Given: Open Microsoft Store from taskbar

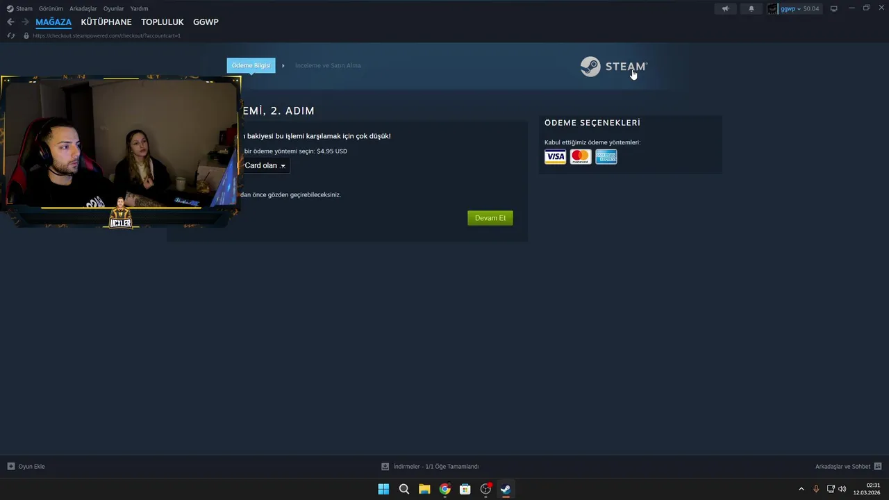Looking at the screenshot, I should [x=465, y=489].
